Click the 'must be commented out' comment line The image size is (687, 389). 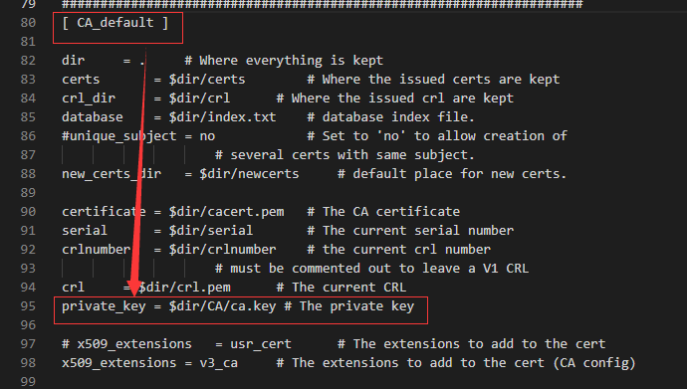click(x=371, y=269)
